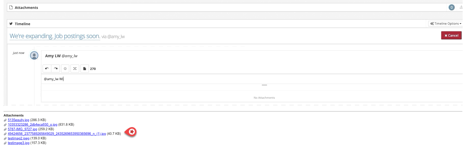Open the Timeline Options dropdown

click(x=446, y=24)
